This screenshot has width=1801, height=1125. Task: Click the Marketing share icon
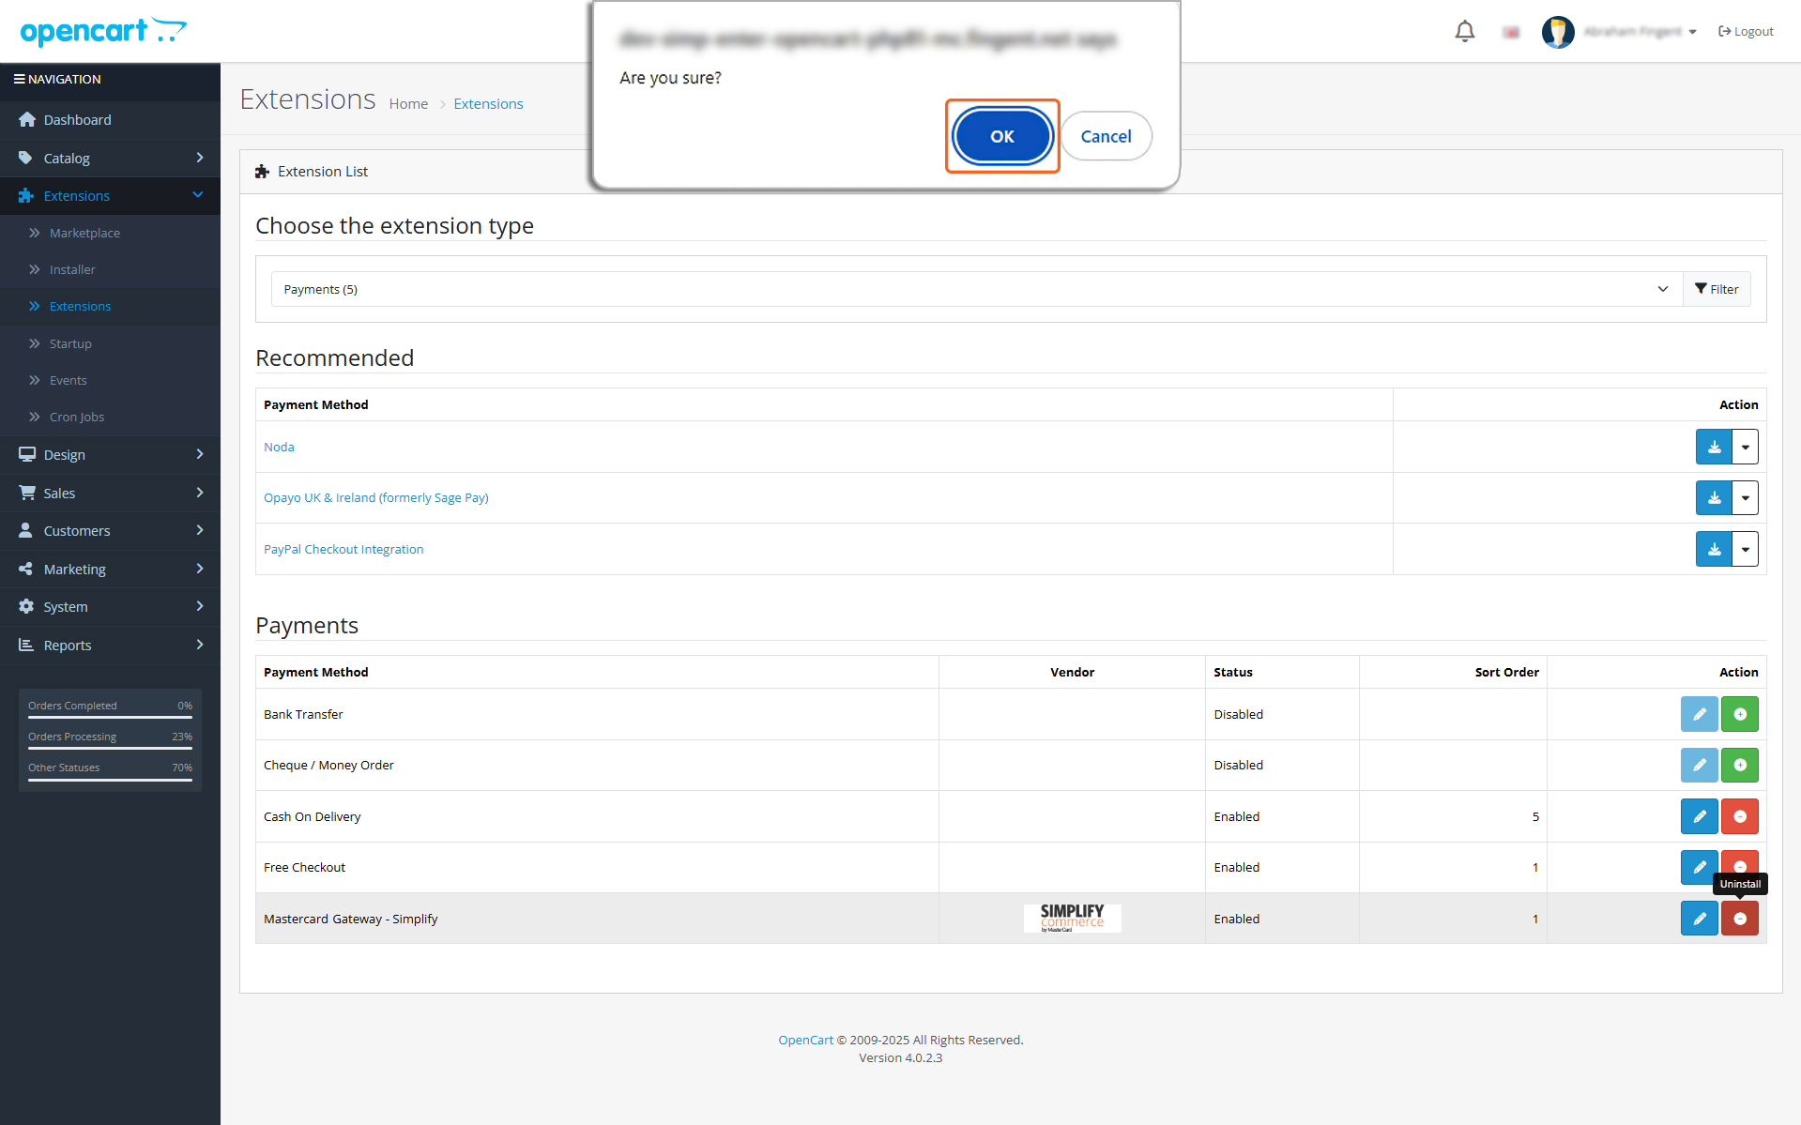tap(26, 569)
